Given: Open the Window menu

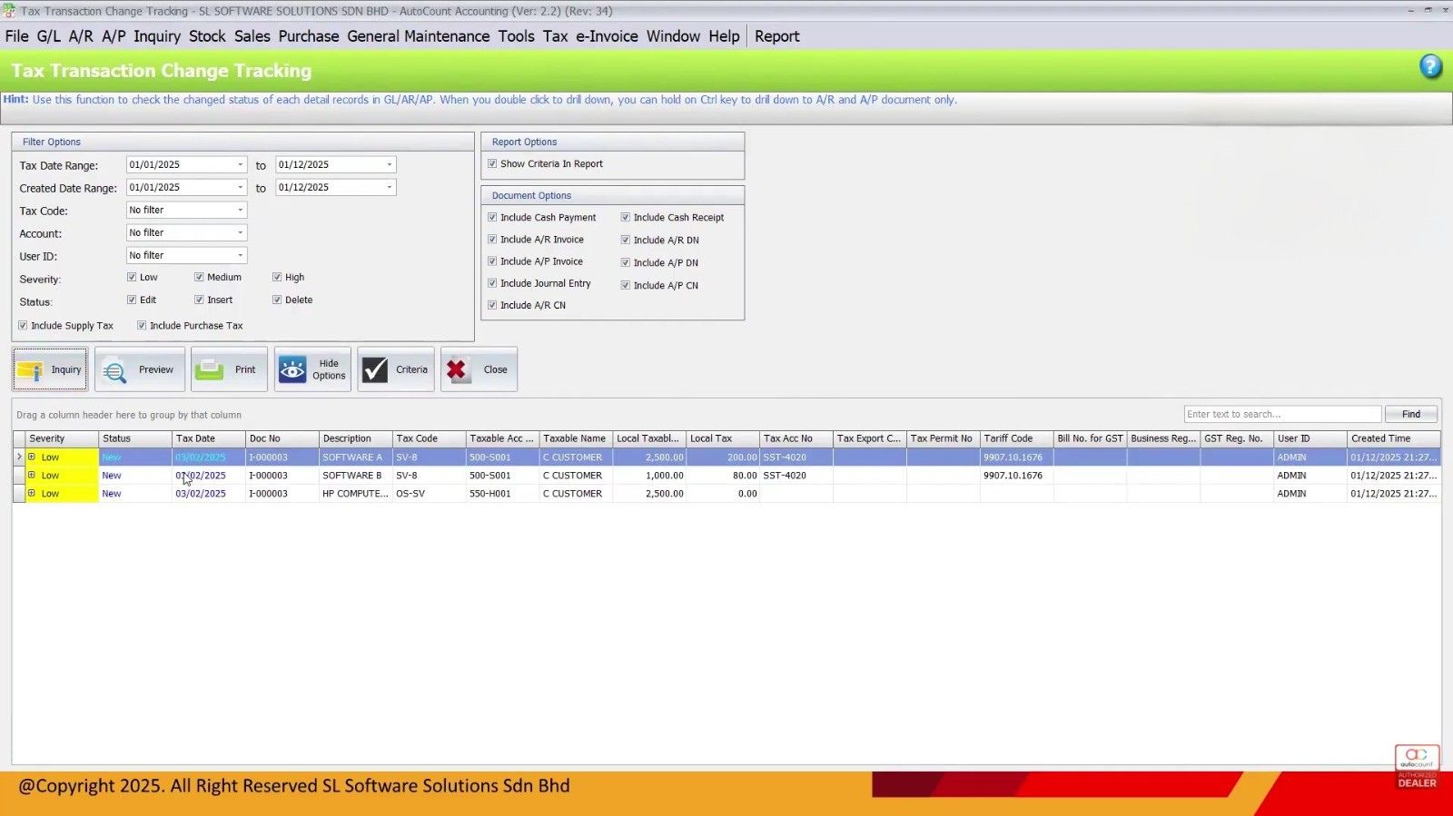Looking at the screenshot, I should 673,36.
